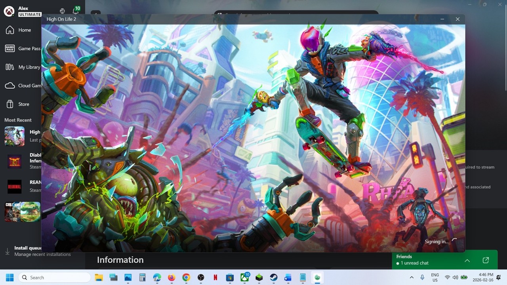The height and width of the screenshot is (285, 507).
Task: Open the on-screen keyboard app in taskbar
Action: point(113,277)
